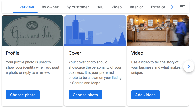Advance the card carousel to next

pyautogui.click(x=189, y=67)
